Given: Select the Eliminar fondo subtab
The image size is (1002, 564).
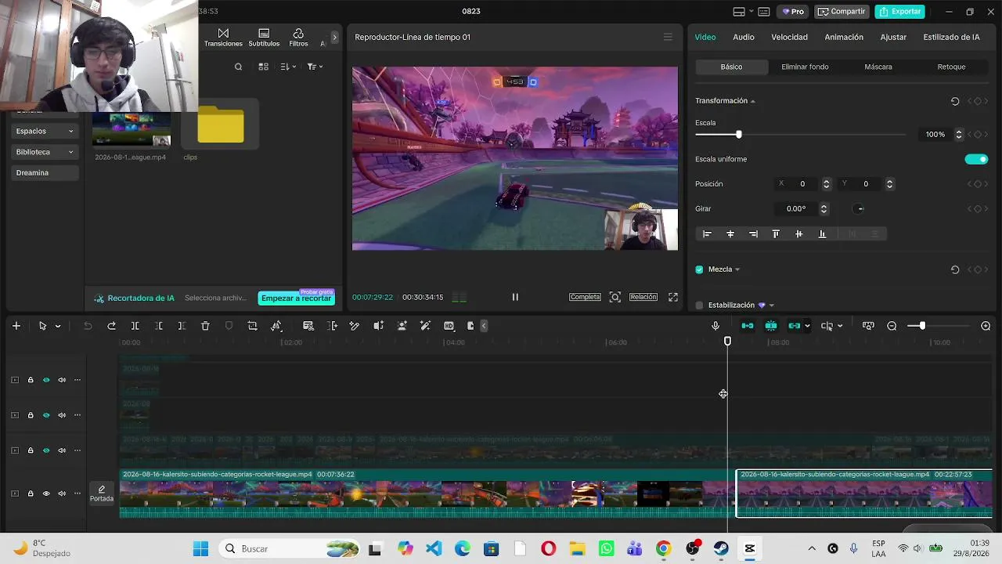Looking at the screenshot, I should (805, 67).
